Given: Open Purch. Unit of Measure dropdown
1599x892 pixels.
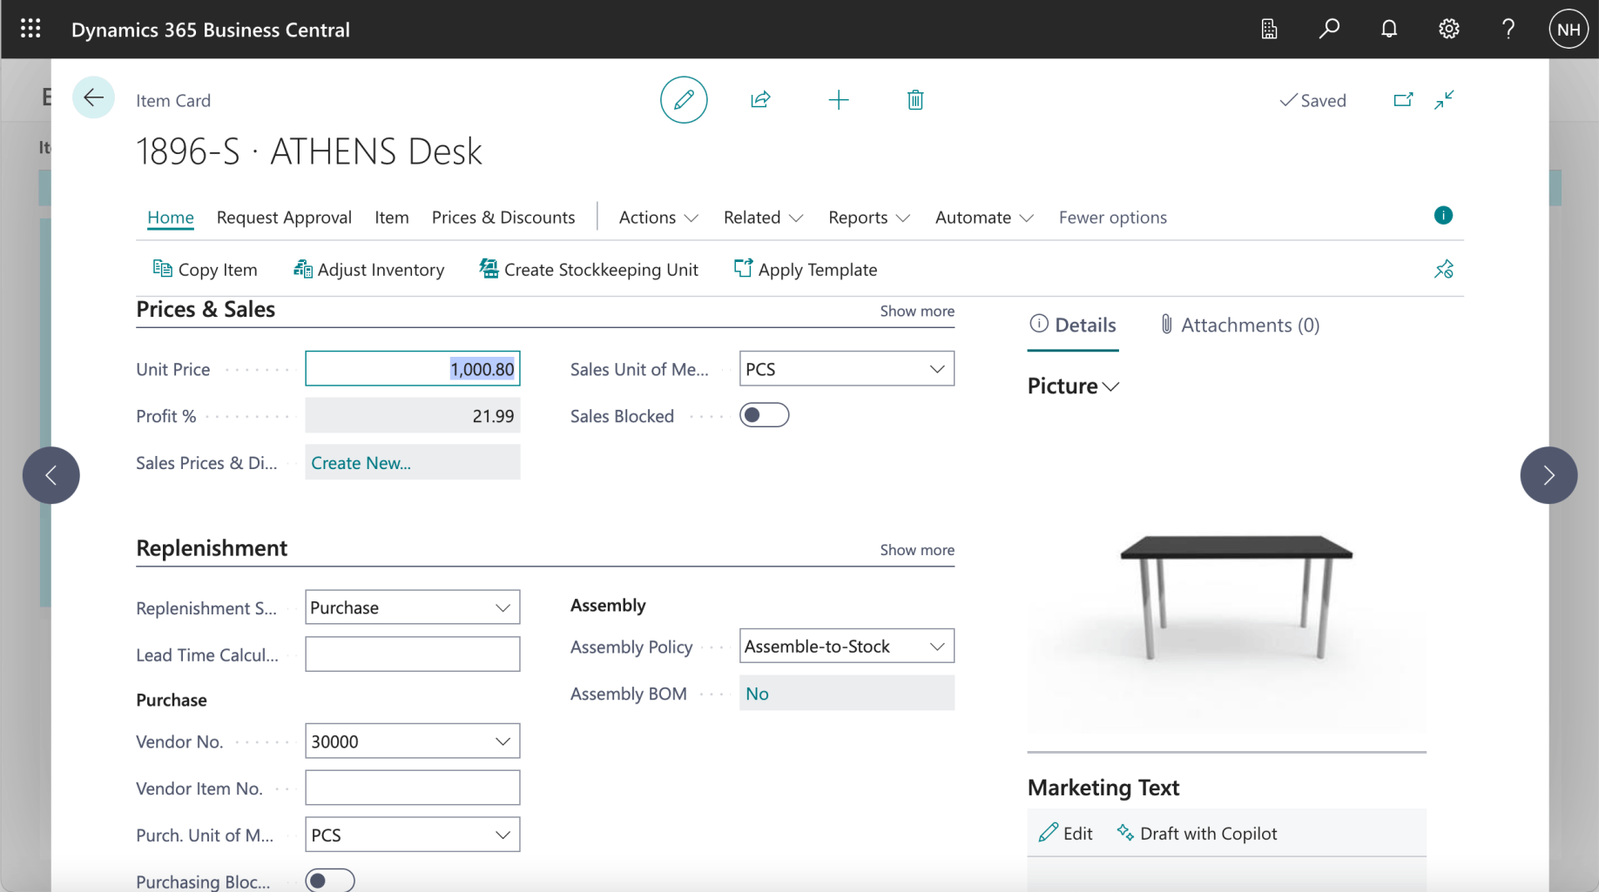Looking at the screenshot, I should coord(503,835).
